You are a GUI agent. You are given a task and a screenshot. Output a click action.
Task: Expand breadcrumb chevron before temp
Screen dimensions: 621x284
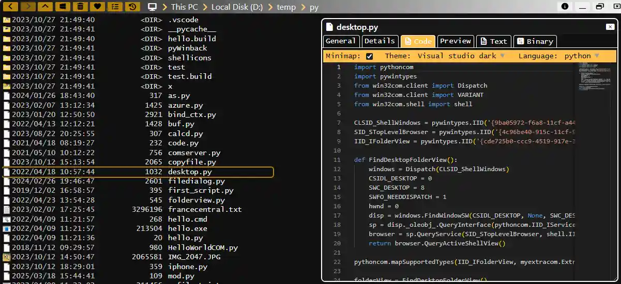click(270, 7)
